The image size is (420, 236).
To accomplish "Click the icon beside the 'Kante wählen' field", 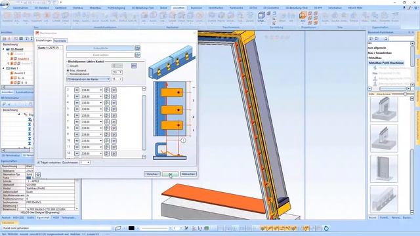I will pyautogui.click(x=138, y=55).
